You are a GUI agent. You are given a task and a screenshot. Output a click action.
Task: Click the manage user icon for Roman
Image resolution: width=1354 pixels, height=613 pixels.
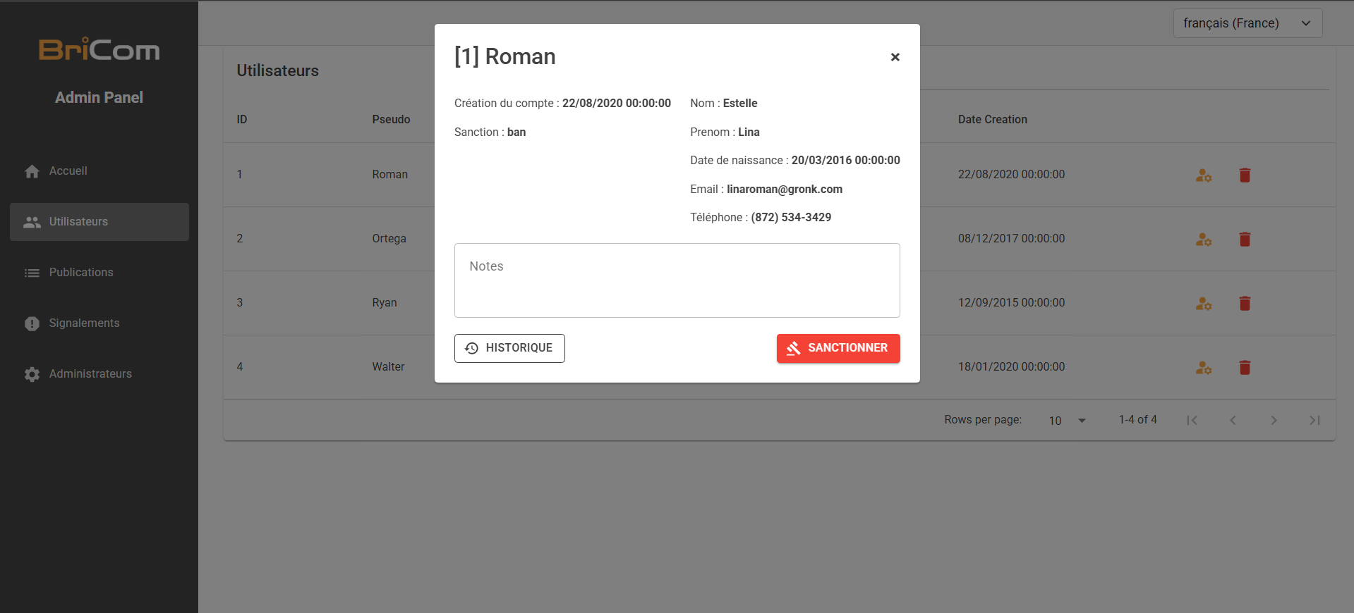coord(1203,175)
